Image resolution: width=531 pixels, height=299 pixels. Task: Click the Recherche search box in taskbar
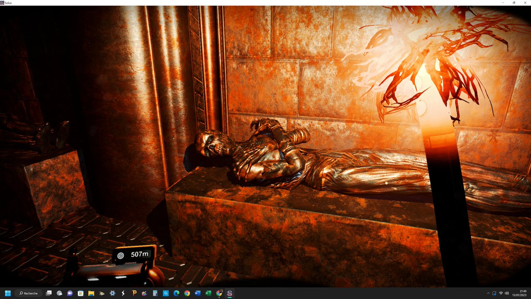coord(28,293)
